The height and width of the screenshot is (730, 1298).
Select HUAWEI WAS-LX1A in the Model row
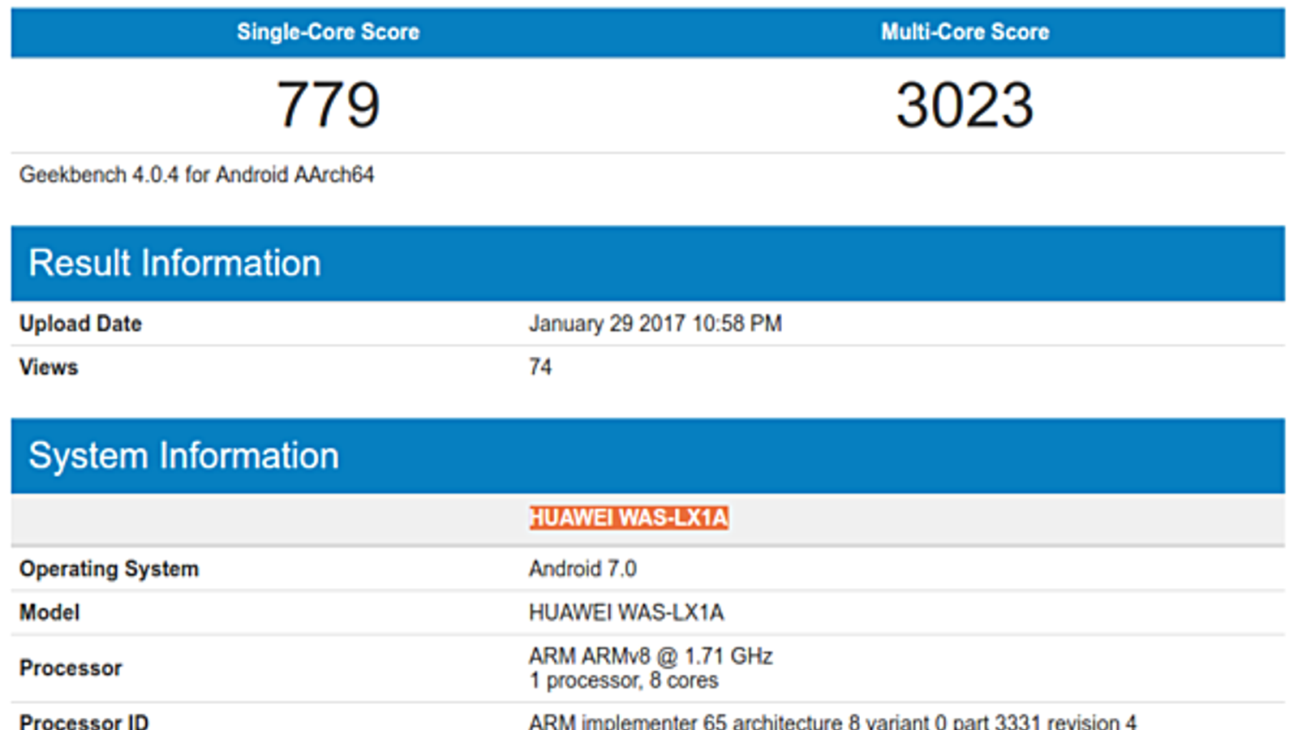[x=626, y=612]
